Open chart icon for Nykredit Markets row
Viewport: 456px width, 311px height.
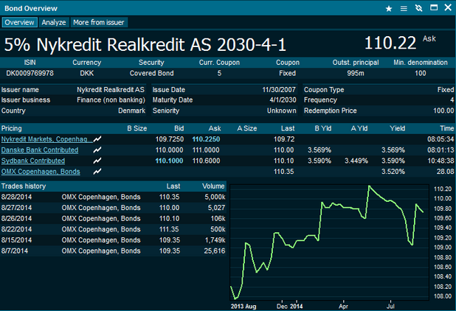click(x=97, y=139)
